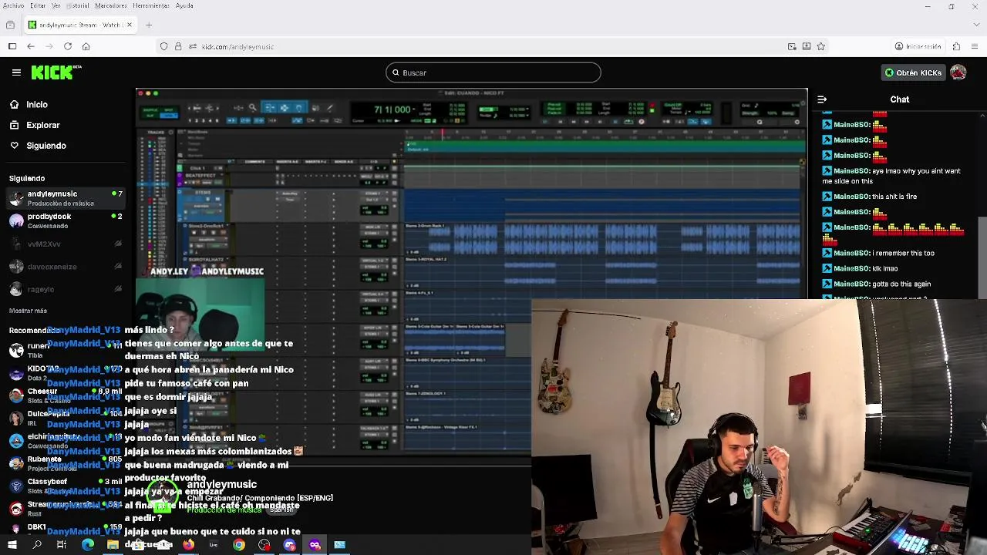987x555 pixels.
Task: Open the Siguiendo page
Action: [x=45, y=146]
